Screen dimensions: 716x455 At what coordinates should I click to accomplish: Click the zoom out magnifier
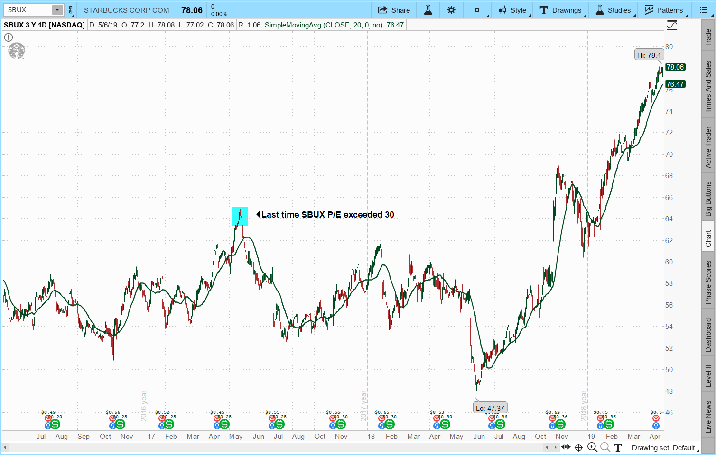605,447
